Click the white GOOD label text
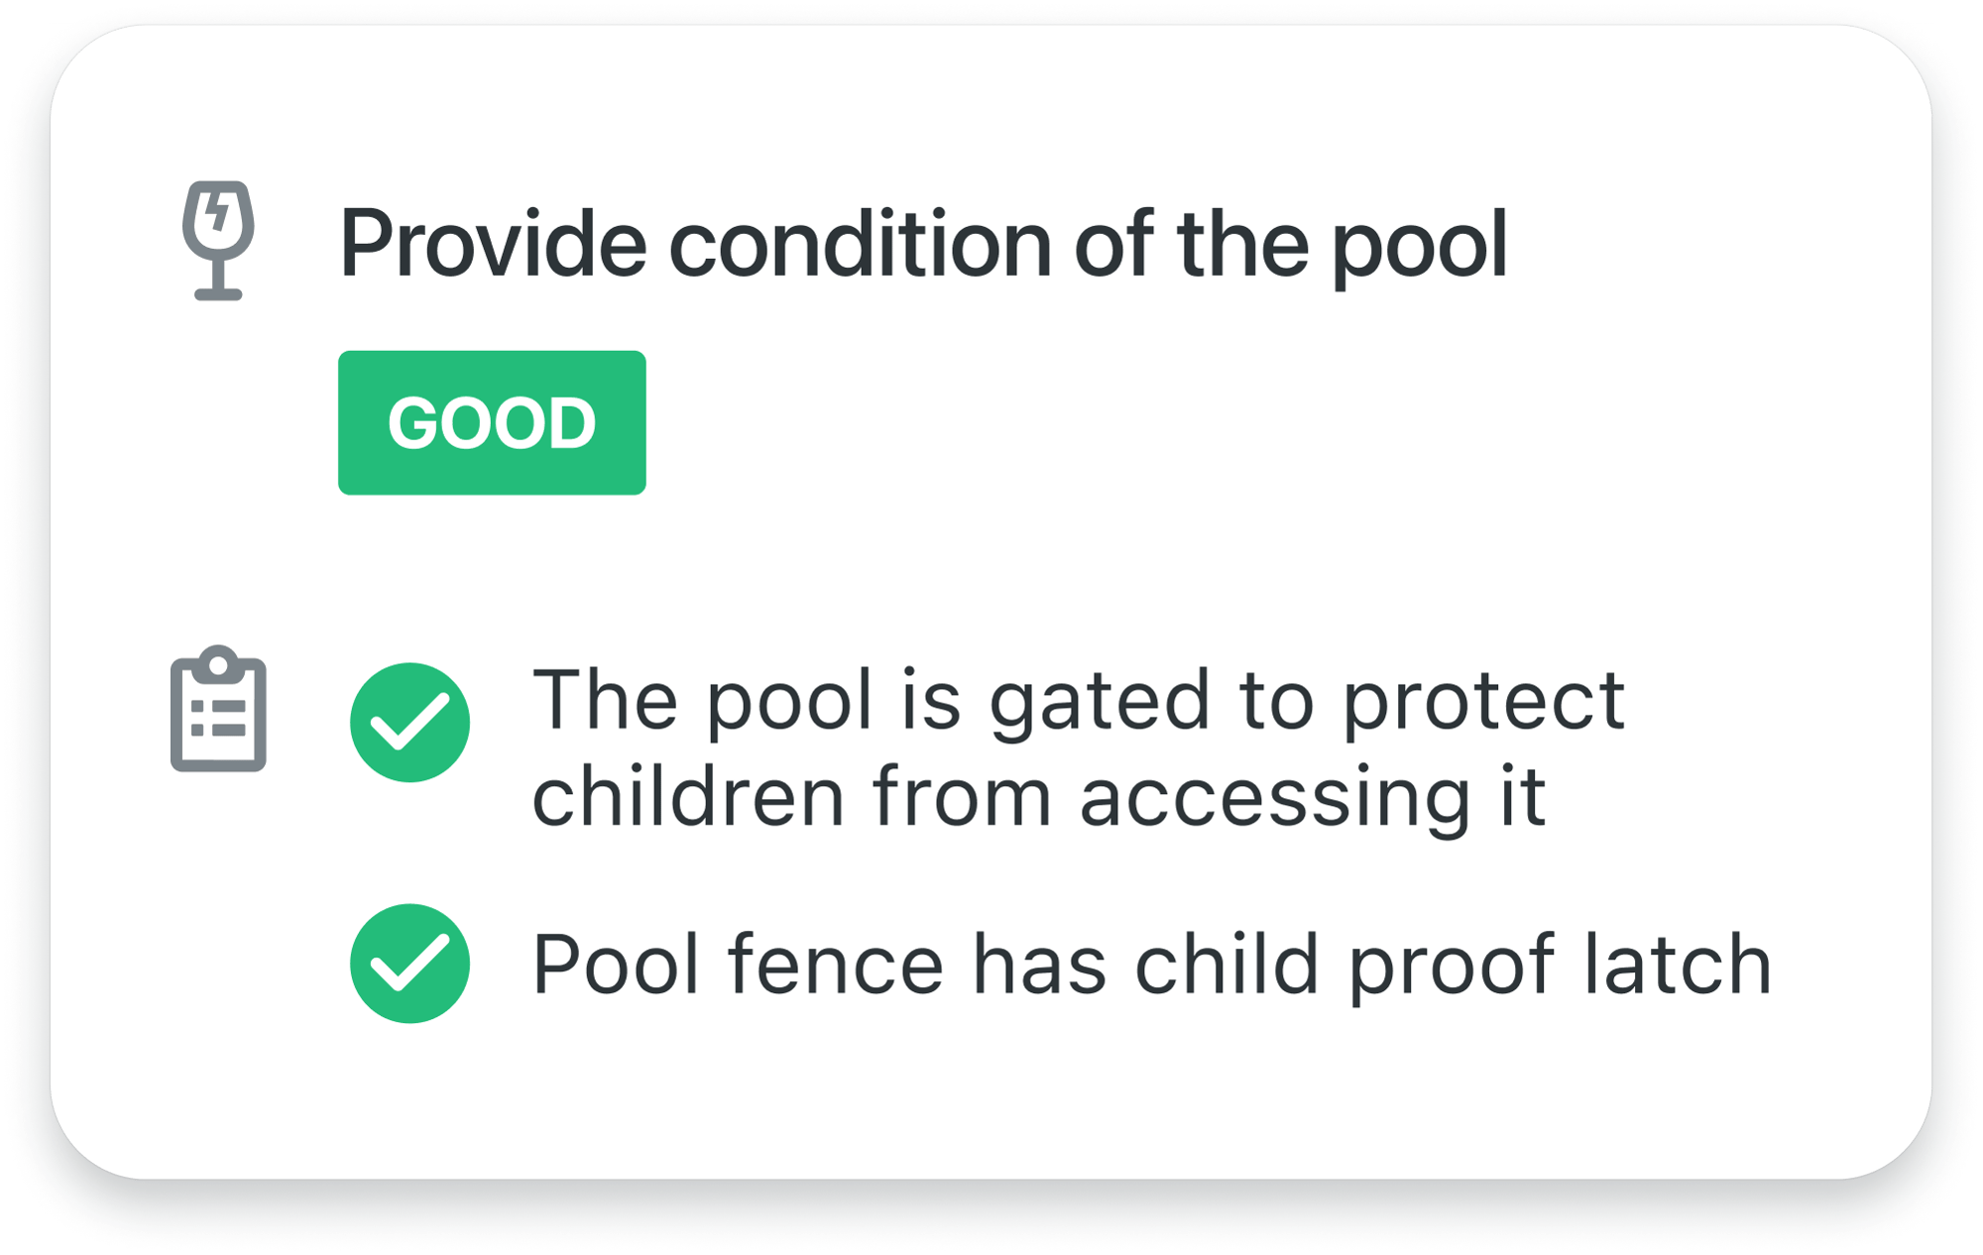This screenshot has width=1983, height=1255. point(492,423)
